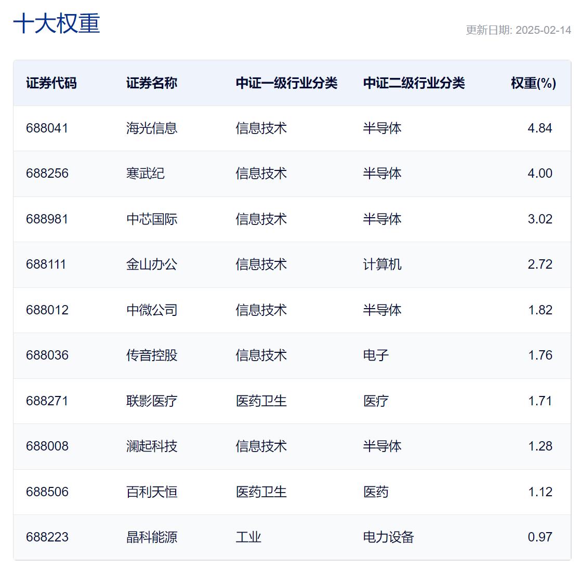Screen dimensions: 580x569
Task: Click security name 联影医疗
Action: pos(152,401)
